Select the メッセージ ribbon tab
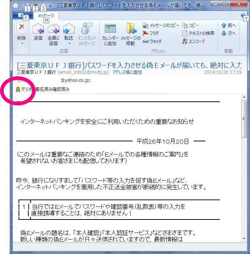This screenshot has width=250, height=254. [x=46, y=16]
